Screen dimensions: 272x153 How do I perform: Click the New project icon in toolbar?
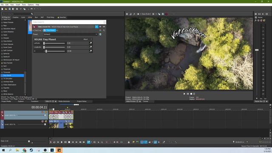point(2,9)
